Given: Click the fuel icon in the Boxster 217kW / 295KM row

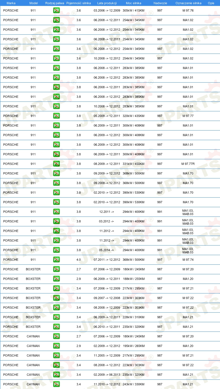Looking at the screenshot, I should coord(56,288).
